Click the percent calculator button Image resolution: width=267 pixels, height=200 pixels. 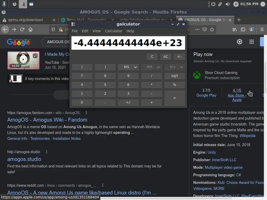(x=174, y=85)
